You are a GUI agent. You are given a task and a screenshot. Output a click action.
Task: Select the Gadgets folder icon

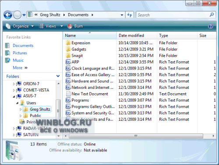(68, 49)
